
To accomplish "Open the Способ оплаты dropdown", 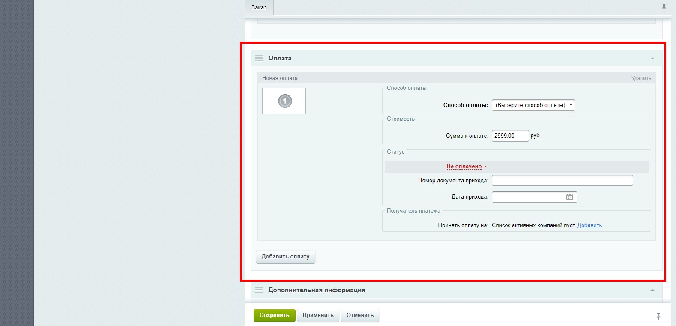I will click(533, 105).
